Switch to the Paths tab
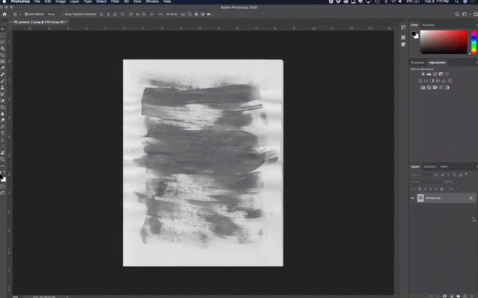The width and height of the screenshot is (478, 298). pos(444,166)
